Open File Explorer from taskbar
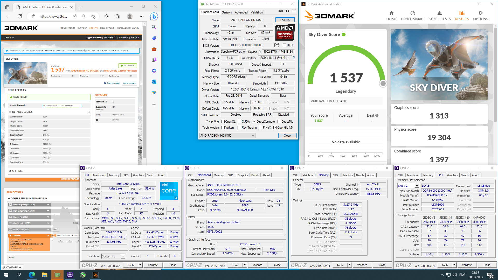The width and height of the screenshot is (498, 280). coord(45,275)
